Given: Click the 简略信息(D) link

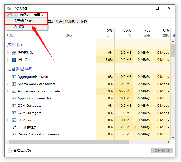Looking at the screenshot, I should point(22,150).
